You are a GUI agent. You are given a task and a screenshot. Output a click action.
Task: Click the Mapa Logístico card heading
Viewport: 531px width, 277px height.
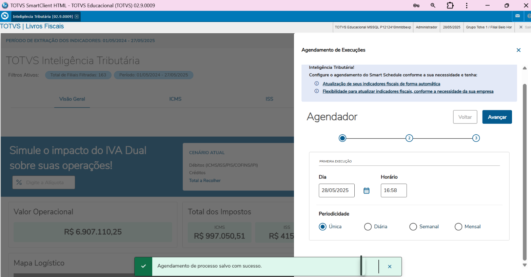39,263
